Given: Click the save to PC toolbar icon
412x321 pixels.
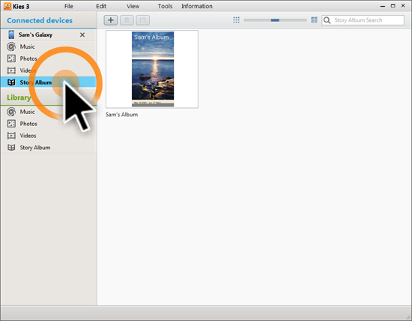Looking at the screenshot, I should (x=142, y=20).
